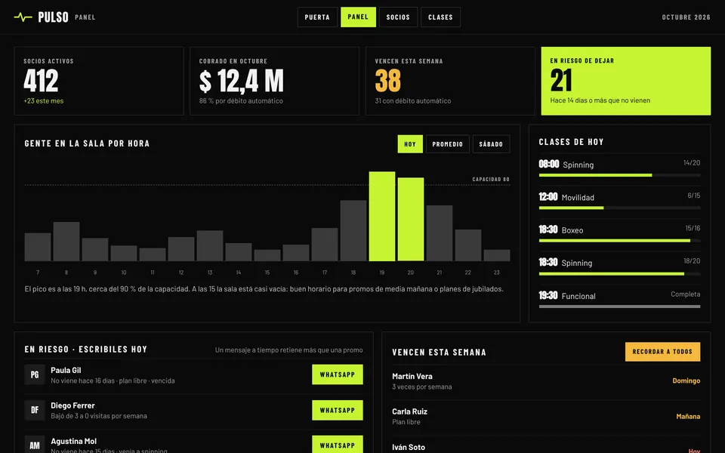Image resolution: width=725 pixels, height=453 pixels.
Task: Send WhatsApp to Diego Ferrer
Action: coord(338,410)
